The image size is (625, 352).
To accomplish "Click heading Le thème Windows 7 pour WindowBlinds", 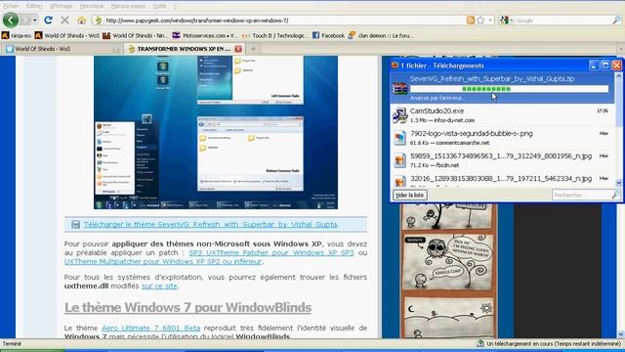I will [x=187, y=307].
